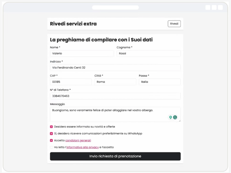Grab the textarea resize handle corner

[x=180, y=121]
